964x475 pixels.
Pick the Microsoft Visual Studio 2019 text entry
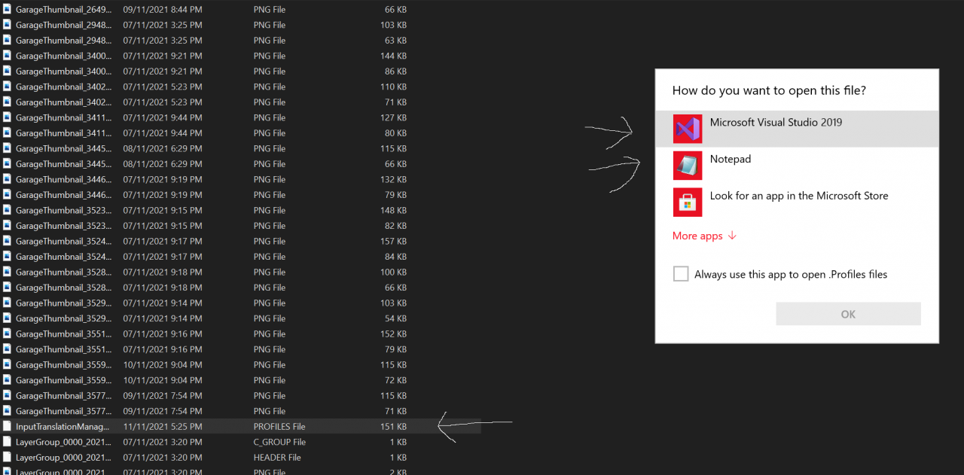[776, 122]
